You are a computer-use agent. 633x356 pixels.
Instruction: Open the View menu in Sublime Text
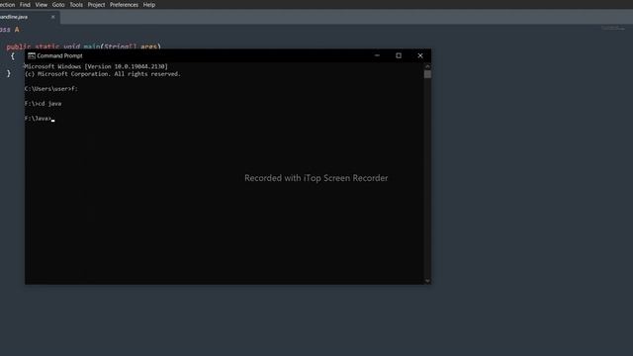pyautogui.click(x=42, y=5)
